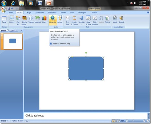Click the 'Office Theme' status bar label
The image size is (151, 124).
pos(17,121)
